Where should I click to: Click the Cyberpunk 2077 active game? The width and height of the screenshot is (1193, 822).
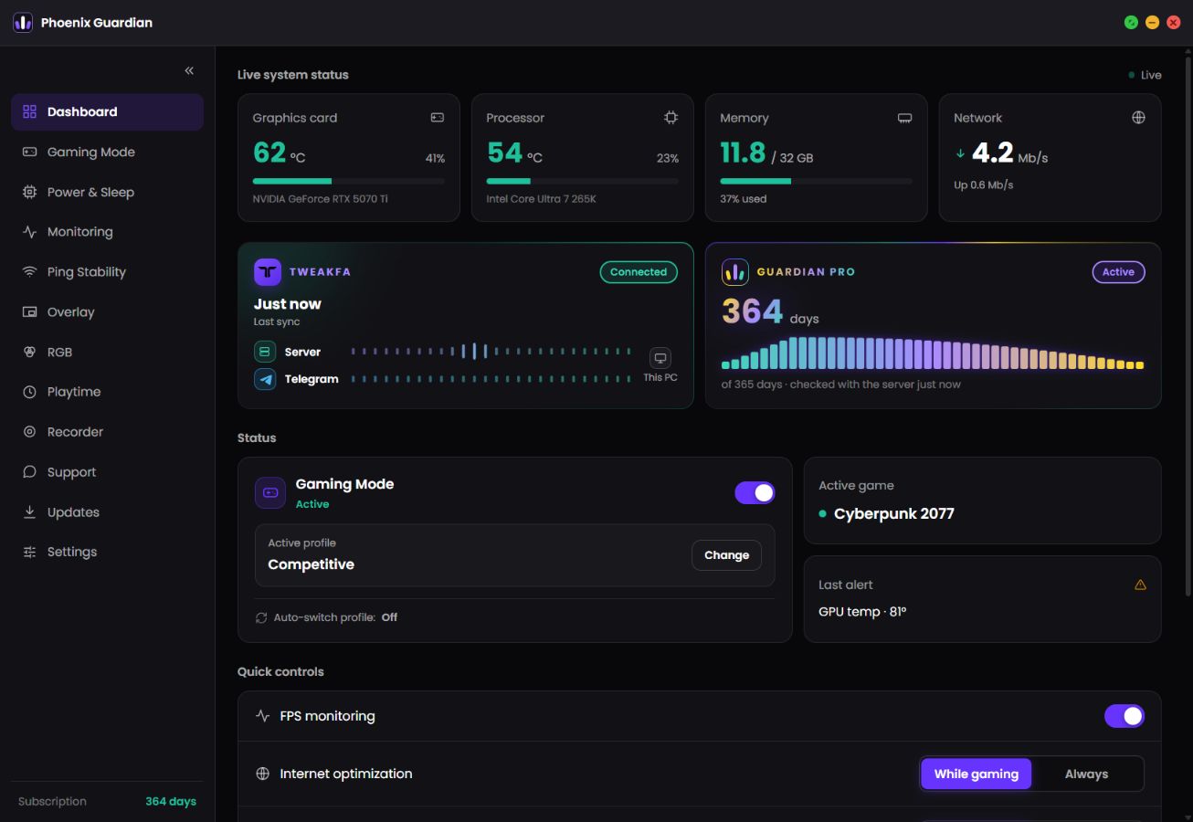coord(893,513)
